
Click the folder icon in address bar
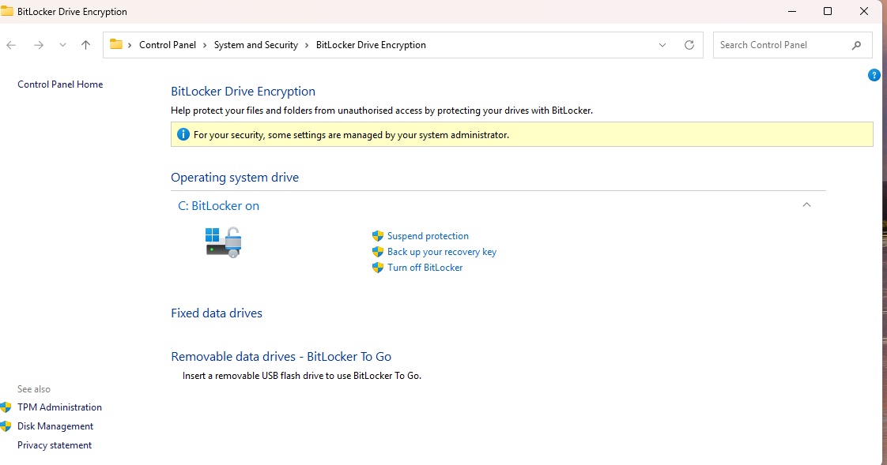tap(116, 45)
